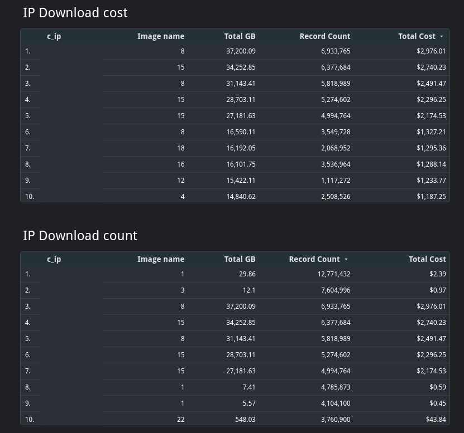The image size is (464, 433).
Task: Click Total GB header in IP Download count table
Action: click(x=240, y=259)
